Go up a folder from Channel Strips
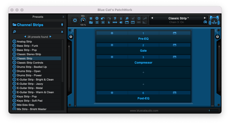Screen dimensions: 230x124 (62, 25)
